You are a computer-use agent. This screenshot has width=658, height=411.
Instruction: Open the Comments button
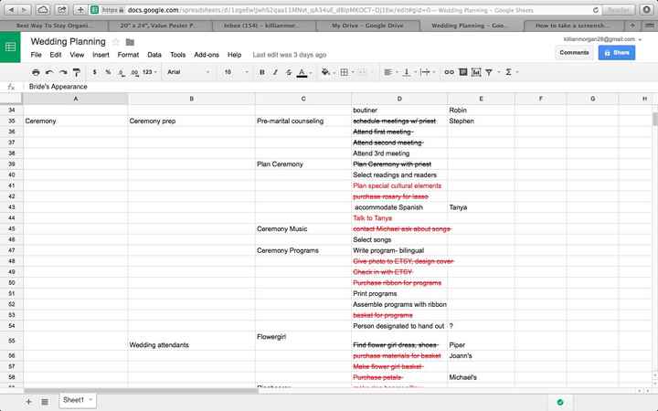coord(574,53)
